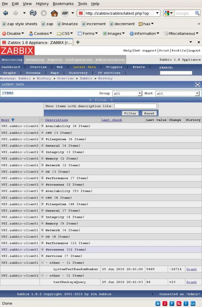Open the Group dropdown set to all
Viewport: 202px width, 307px height.
point(127,93)
